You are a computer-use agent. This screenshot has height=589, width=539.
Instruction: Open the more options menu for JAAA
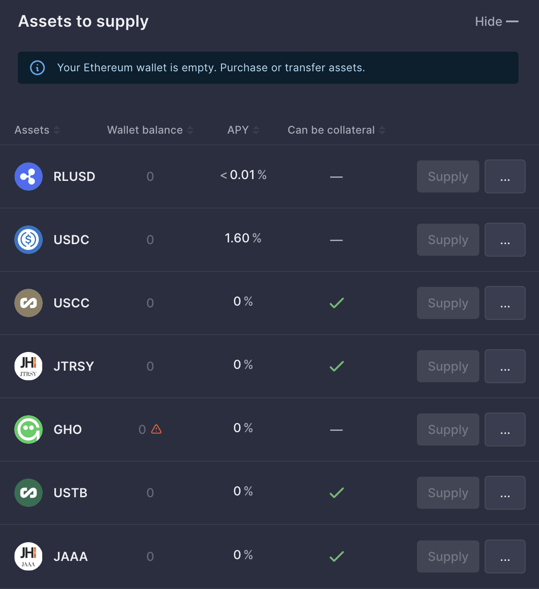tap(505, 556)
